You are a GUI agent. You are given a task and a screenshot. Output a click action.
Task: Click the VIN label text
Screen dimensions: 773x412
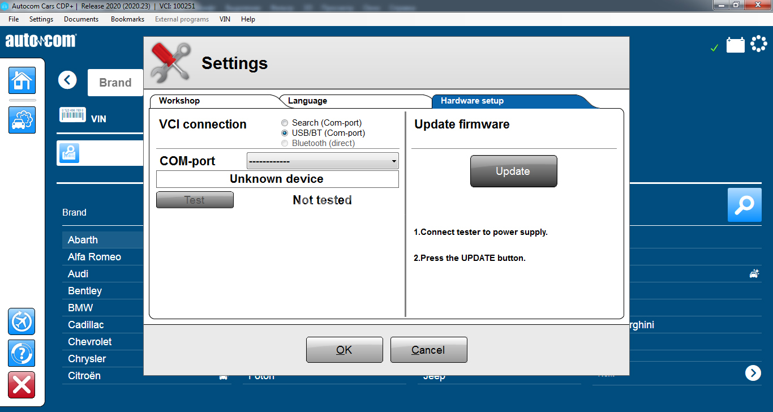[x=98, y=119]
